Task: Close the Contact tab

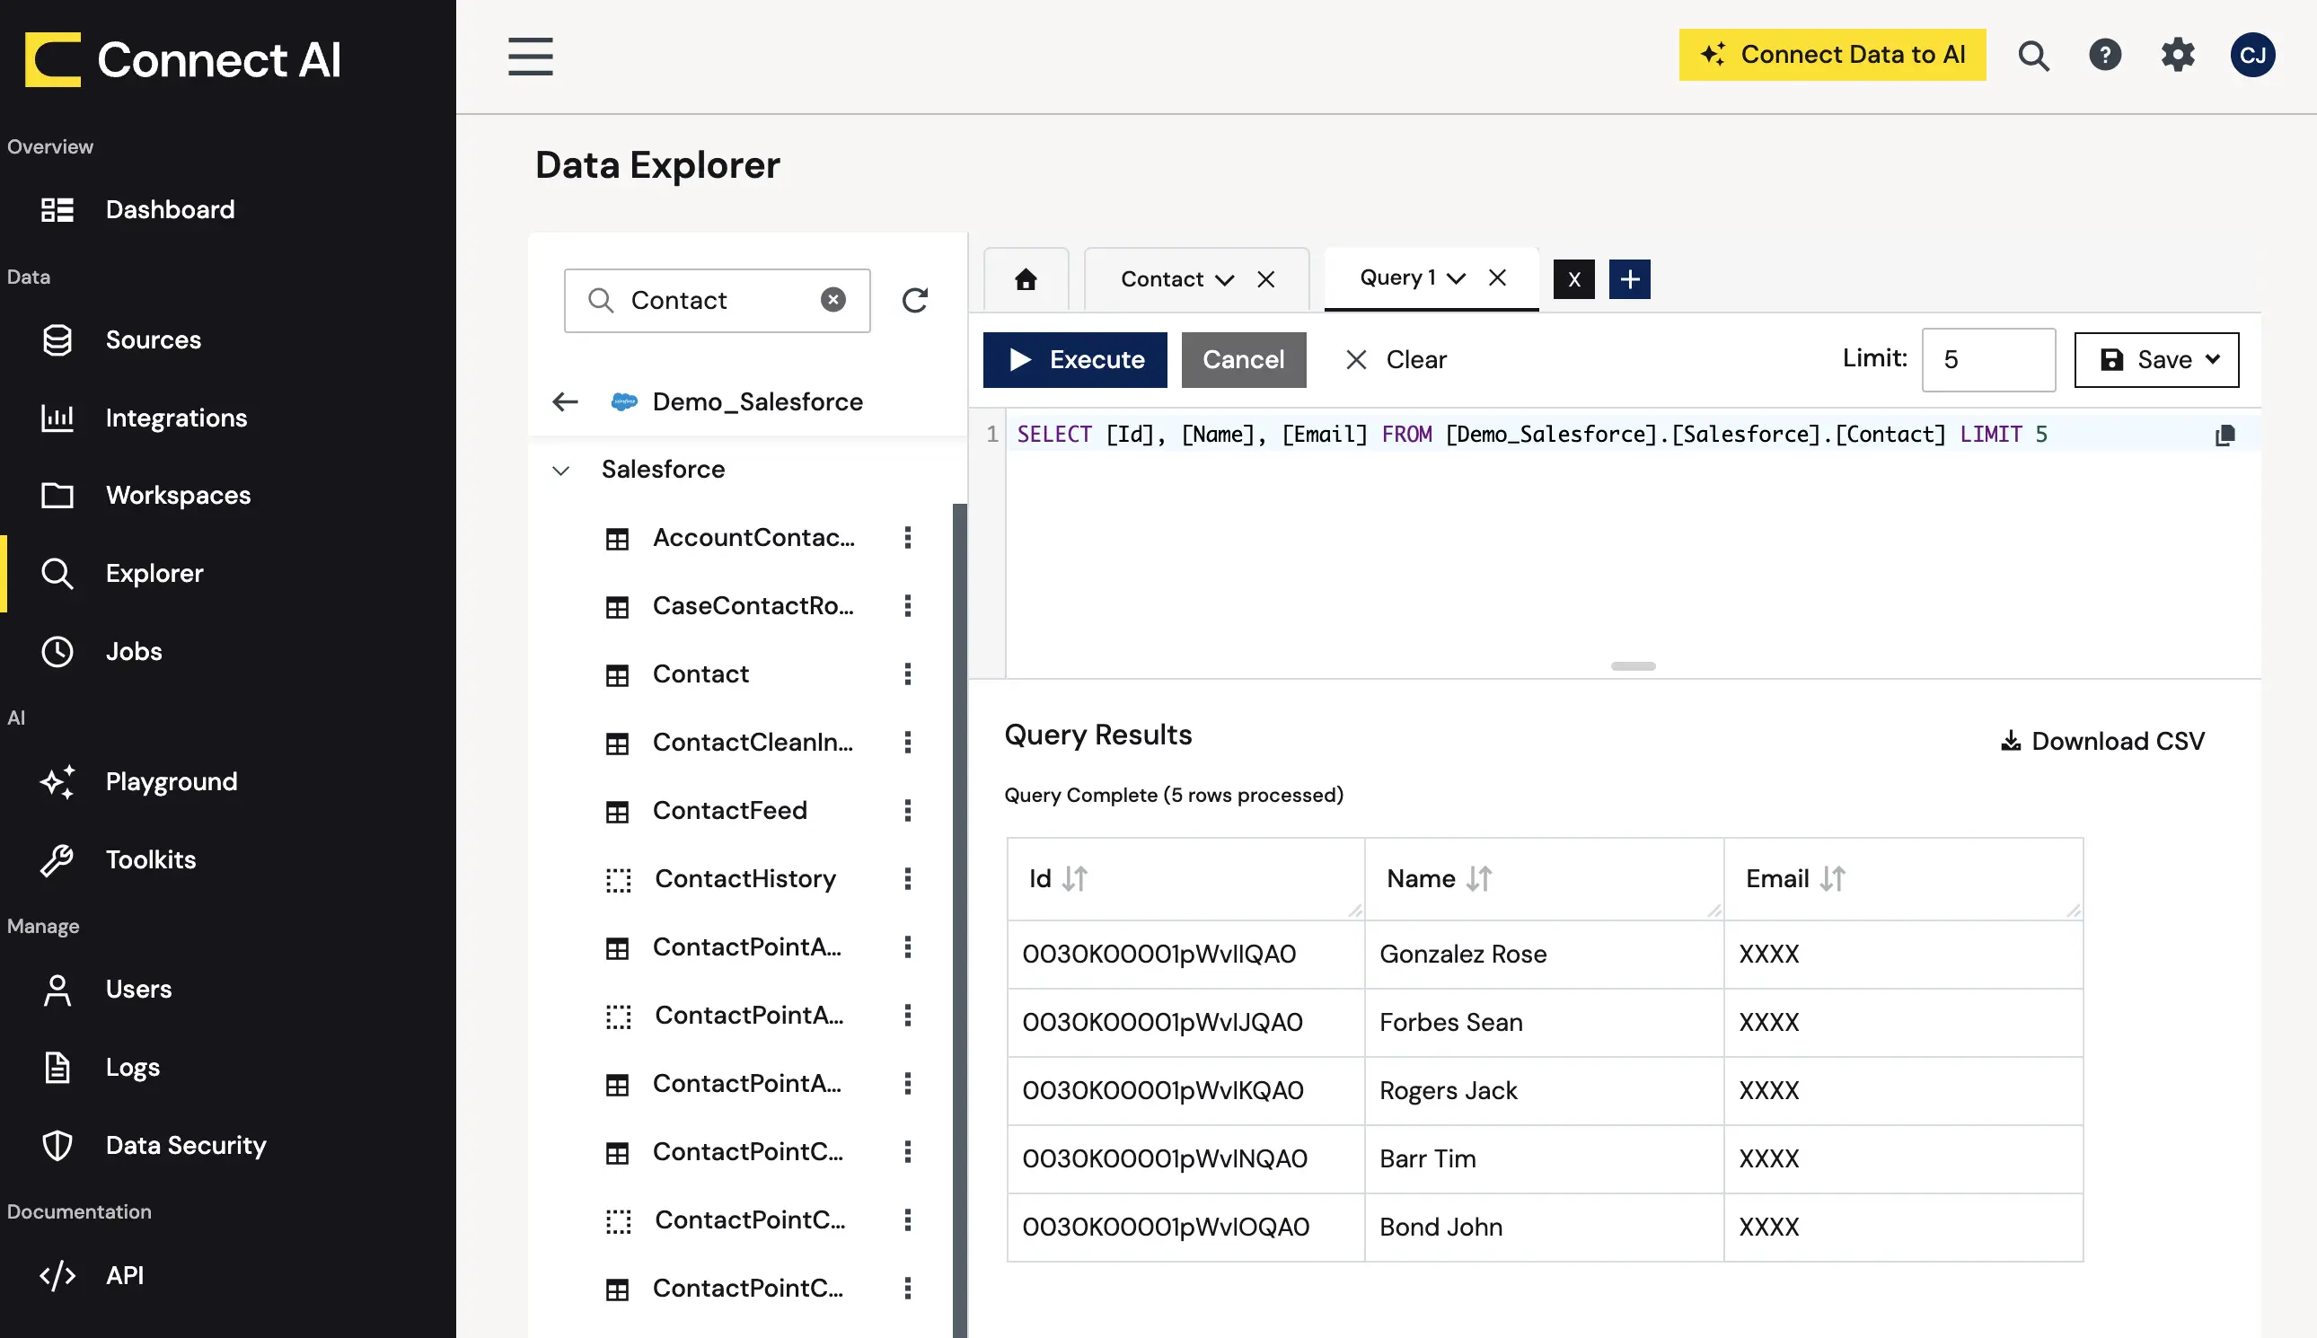Action: pyautogui.click(x=1265, y=278)
